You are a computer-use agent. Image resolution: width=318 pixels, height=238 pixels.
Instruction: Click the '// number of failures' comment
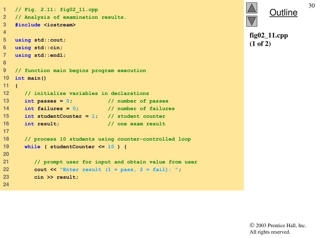(141, 109)
